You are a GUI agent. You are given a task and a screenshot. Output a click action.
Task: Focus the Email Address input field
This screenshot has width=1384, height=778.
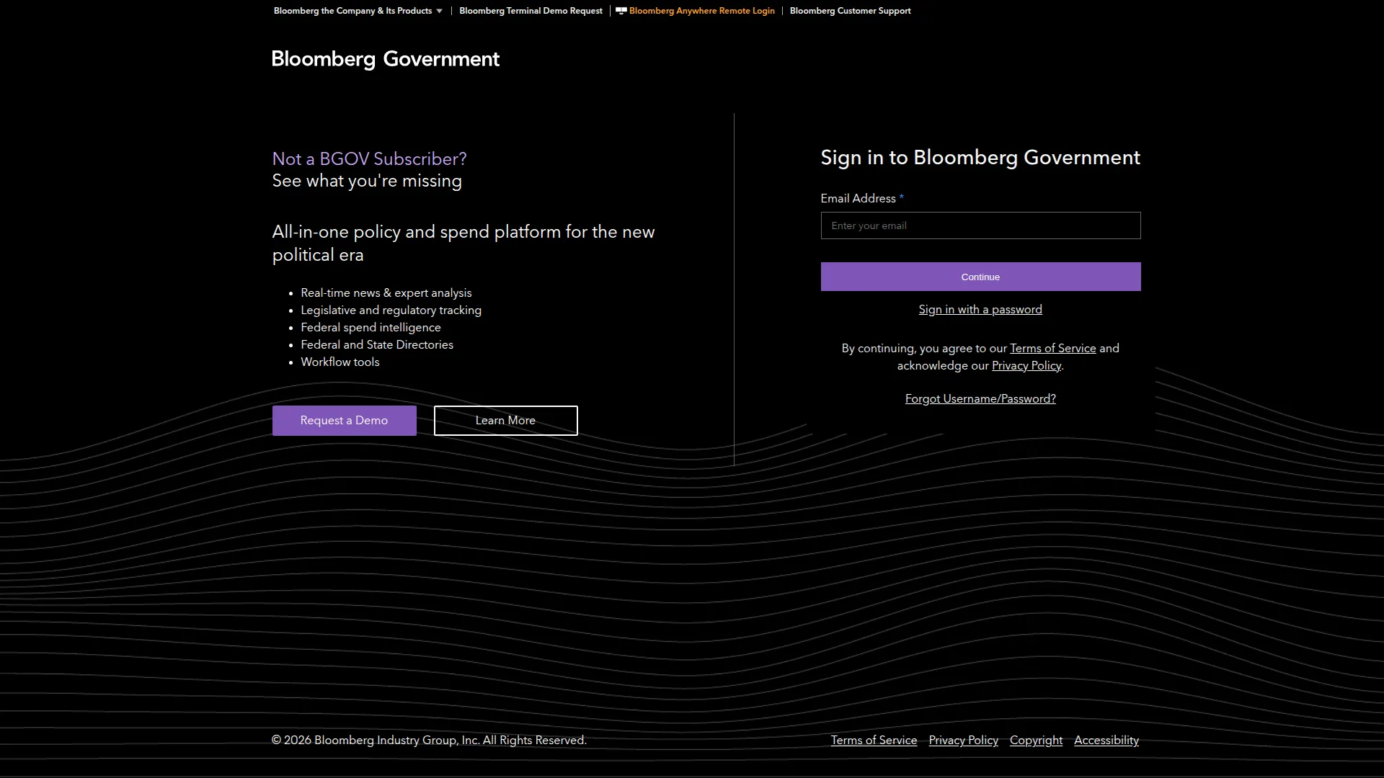tap(980, 225)
